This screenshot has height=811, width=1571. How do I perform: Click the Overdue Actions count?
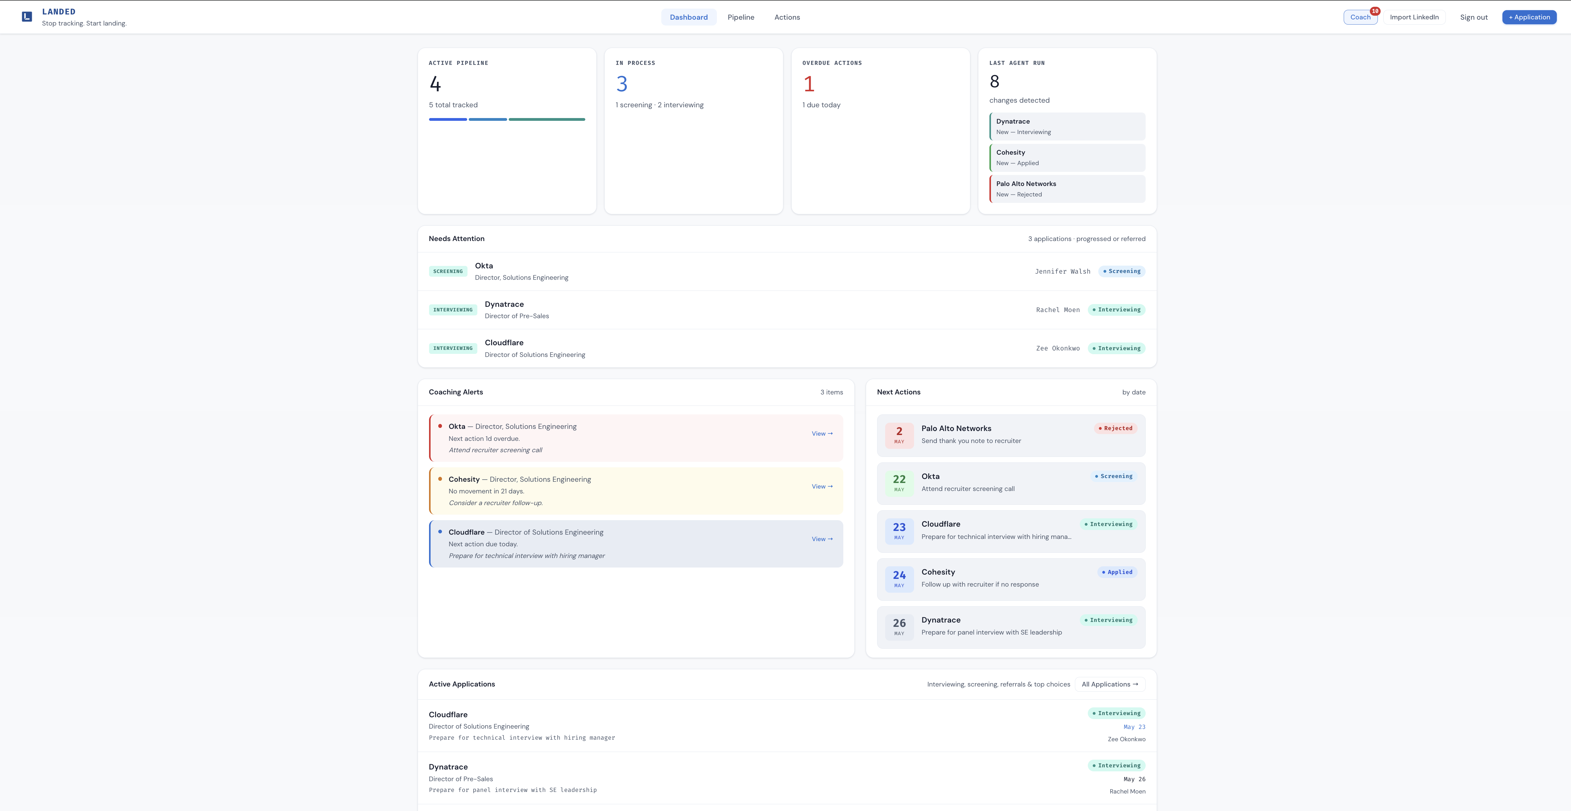pyautogui.click(x=809, y=84)
